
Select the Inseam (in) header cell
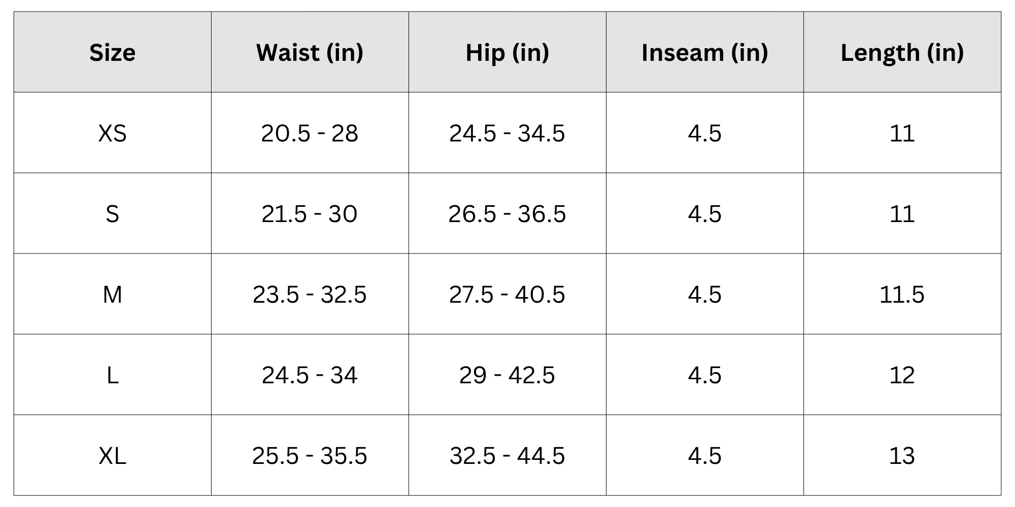[704, 52]
